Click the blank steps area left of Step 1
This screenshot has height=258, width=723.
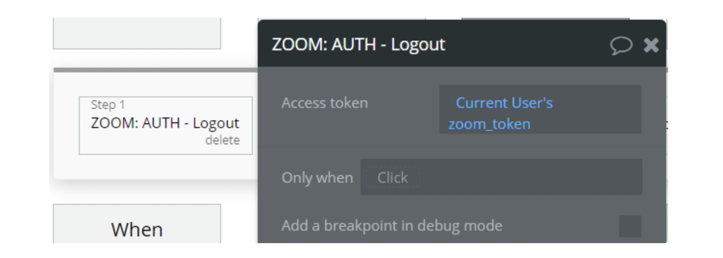tap(66, 126)
